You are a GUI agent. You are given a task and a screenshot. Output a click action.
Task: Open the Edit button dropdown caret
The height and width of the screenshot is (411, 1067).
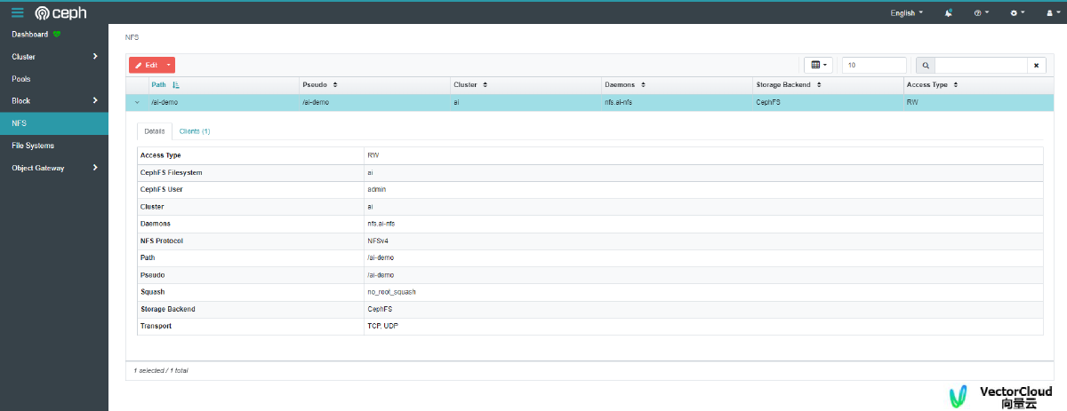pyautogui.click(x=168, y=65)
